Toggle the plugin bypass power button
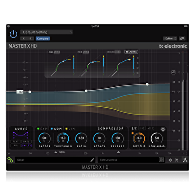The width and height of the screenshot is (195, 195). point(13,34)
